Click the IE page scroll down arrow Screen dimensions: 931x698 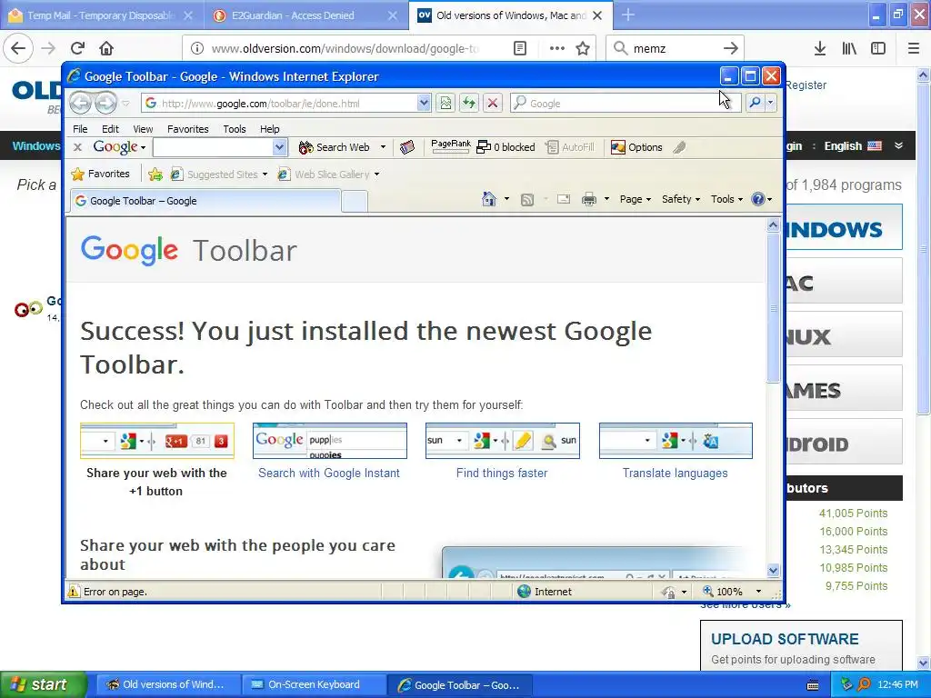[x=773, y=571]
